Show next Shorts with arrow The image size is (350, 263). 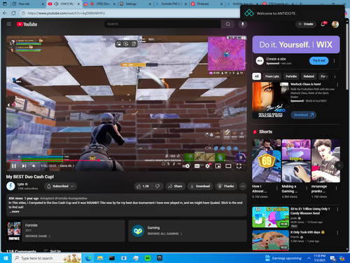339,166
